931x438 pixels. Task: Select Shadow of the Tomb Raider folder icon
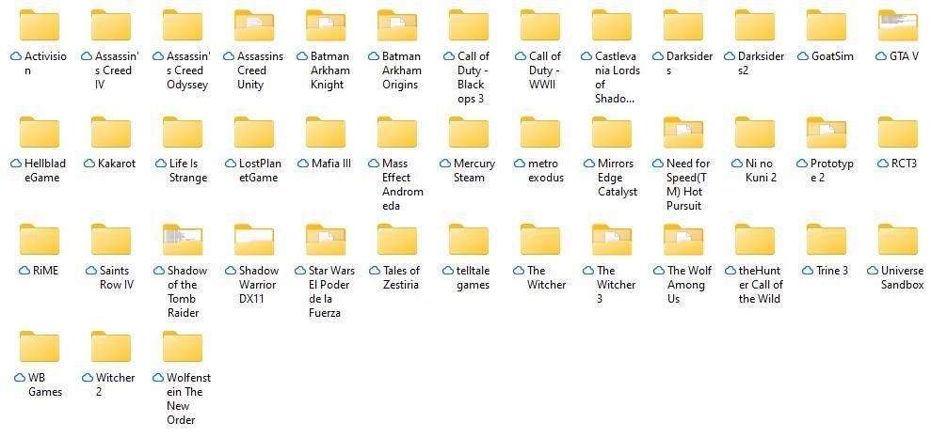pyautogui.click(x=183, y=240)
